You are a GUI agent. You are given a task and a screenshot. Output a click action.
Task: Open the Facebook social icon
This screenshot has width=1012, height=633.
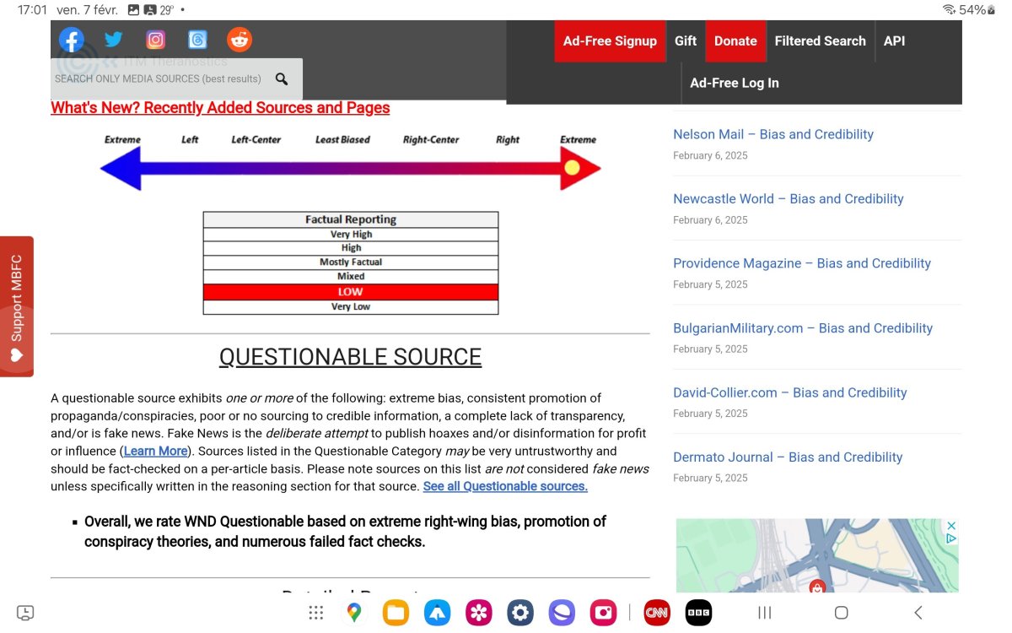[x=72, y=40]
